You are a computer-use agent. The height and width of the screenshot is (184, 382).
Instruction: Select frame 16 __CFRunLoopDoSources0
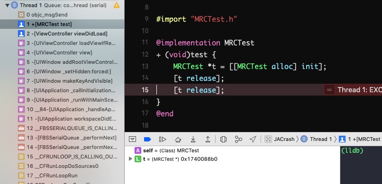point(62,166)
